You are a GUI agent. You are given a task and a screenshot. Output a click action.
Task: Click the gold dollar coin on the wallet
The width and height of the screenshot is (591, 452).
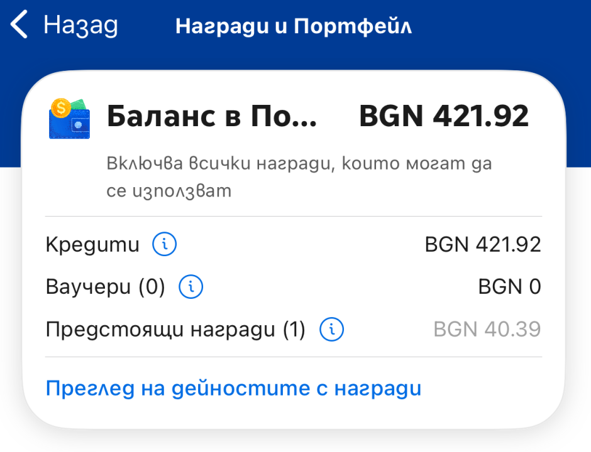[62, 108]
